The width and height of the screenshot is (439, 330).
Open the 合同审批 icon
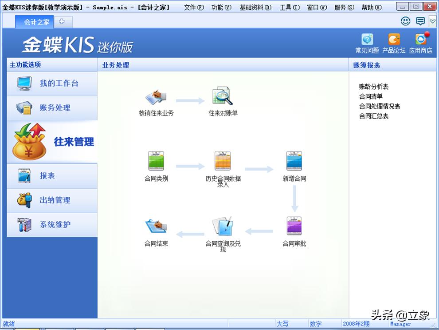click(294, 226)
